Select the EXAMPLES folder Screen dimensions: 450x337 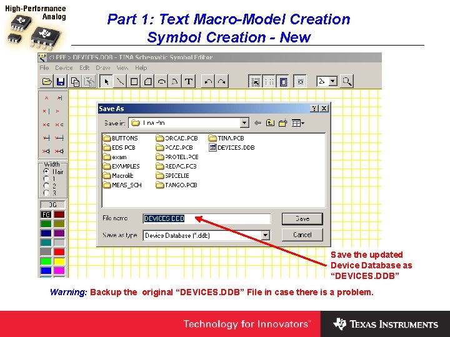pyautogui.click(x=121, y=166)
